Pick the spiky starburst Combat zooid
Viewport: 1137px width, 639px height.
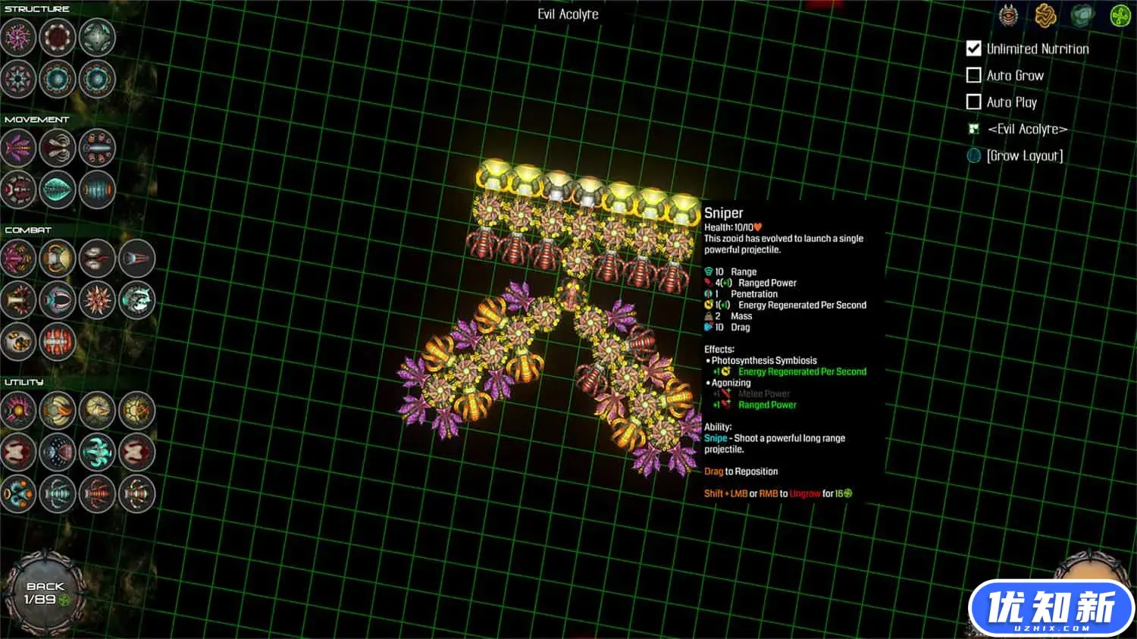(x=97, y=300)
